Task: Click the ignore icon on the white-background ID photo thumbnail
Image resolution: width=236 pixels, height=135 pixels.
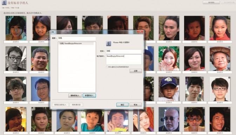Action: point(229,78)
